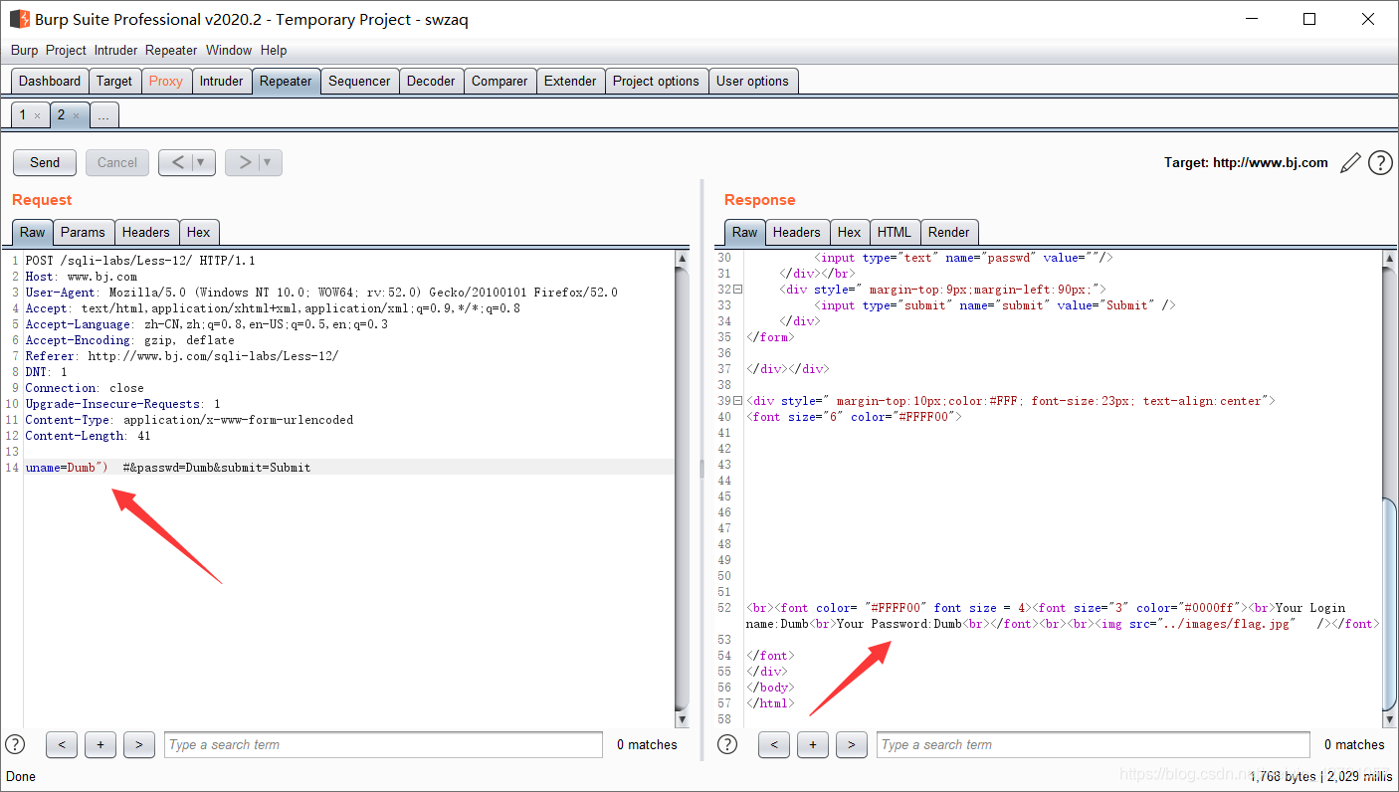Viewport: 1399px width, 792px height.
Task: Open the Help menu
Action: click(x=274, y=50)
